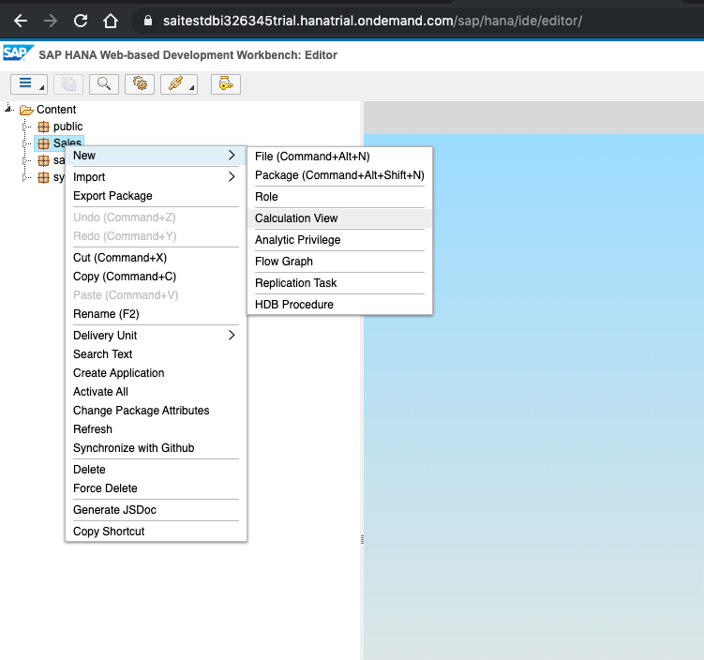Click the browser address bar URL

coord(372,21)
